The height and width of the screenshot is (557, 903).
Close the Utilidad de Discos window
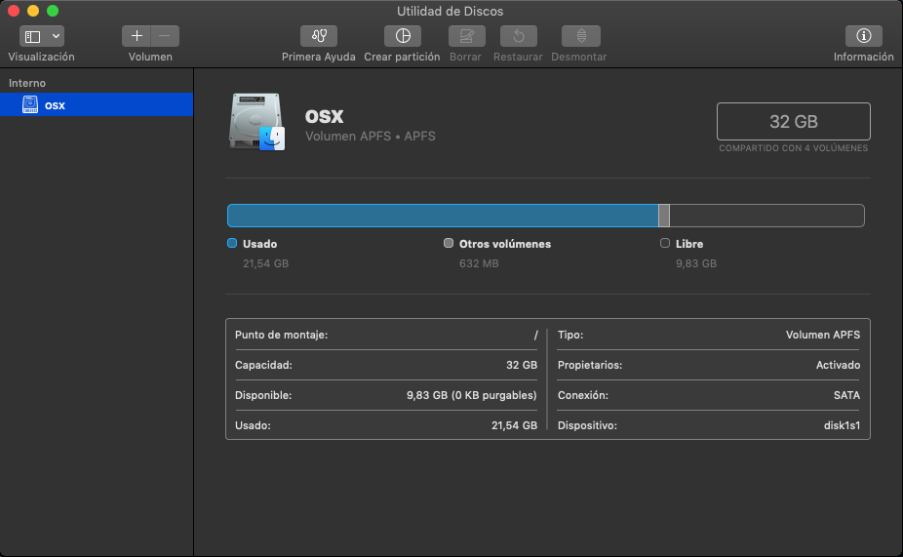click(x=14, y=11)
